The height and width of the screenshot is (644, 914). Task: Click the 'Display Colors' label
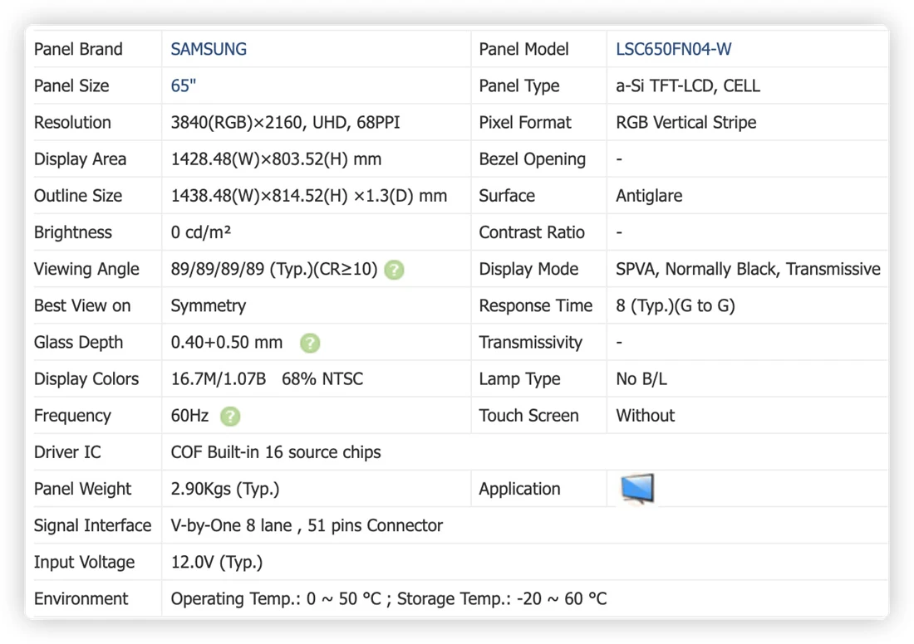tap(86, 379)
